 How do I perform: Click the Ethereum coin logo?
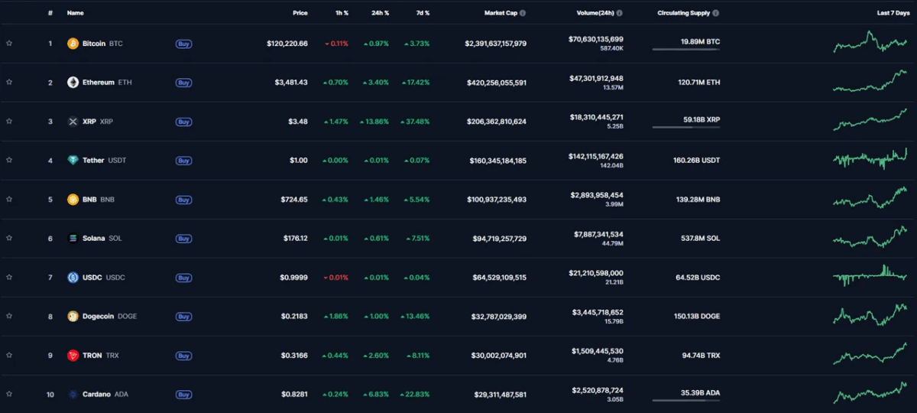73,83
